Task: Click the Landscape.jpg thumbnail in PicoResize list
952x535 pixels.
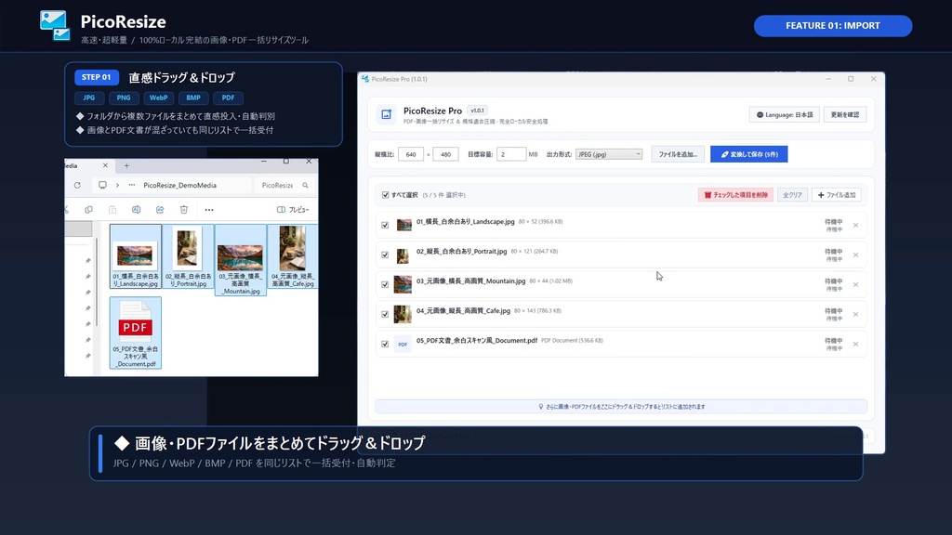Action: (403, 225)
